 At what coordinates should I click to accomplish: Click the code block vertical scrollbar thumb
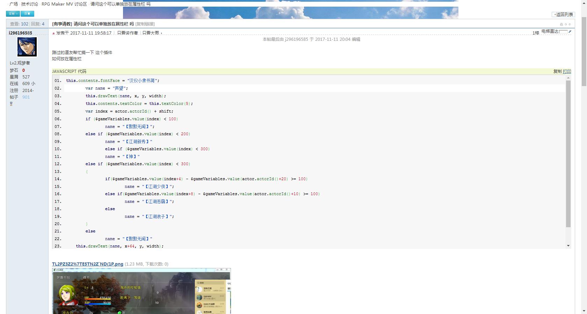pyautogui.click(x=568, y=153)
